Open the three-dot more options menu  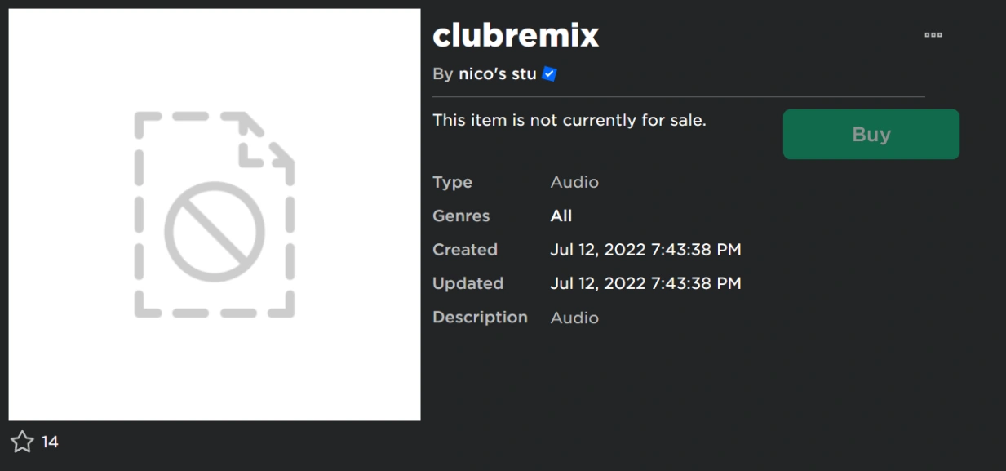(933, 35)
